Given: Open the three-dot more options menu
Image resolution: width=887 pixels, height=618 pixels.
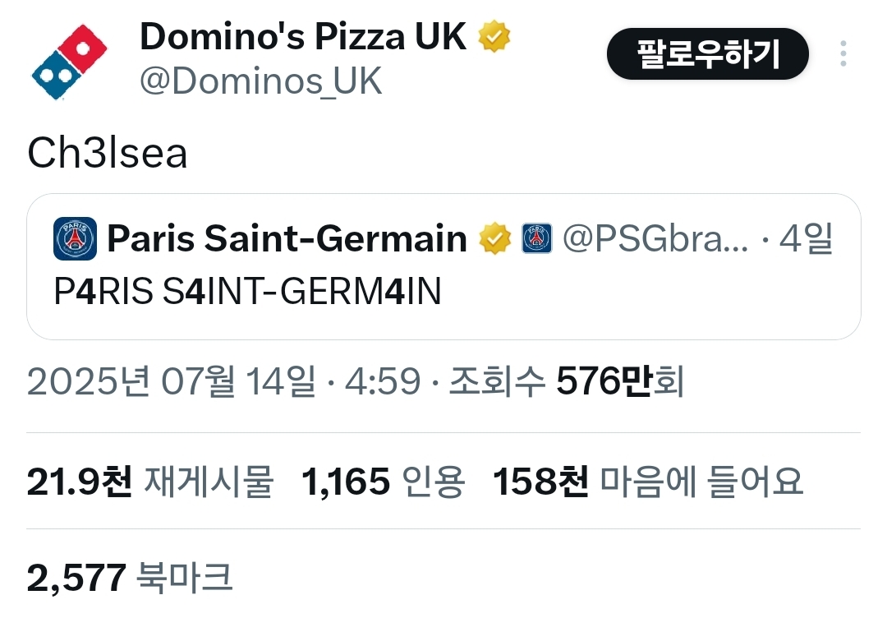Looking at the screenshot, I should (x=843, y=53).
